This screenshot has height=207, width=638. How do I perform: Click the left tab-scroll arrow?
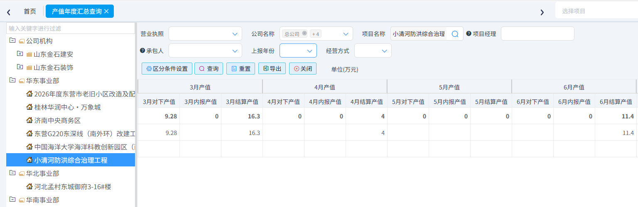[x=8, y=12]
